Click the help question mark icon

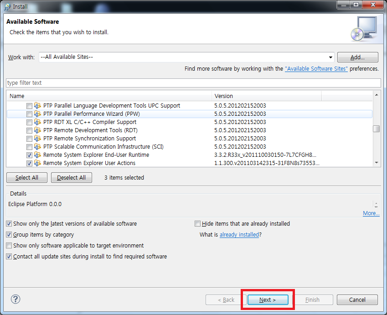tap(15, 299)
